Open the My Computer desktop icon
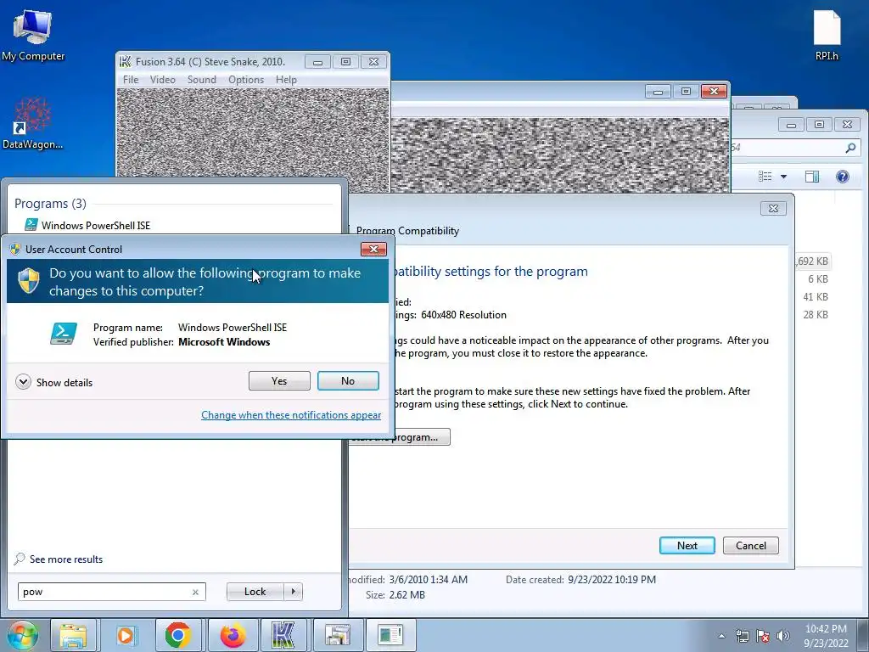The image size is (869, 652). click(32, 36)
